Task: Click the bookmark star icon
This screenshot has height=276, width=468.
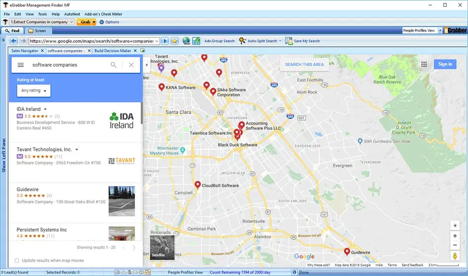Action: (x=175, y=41)
